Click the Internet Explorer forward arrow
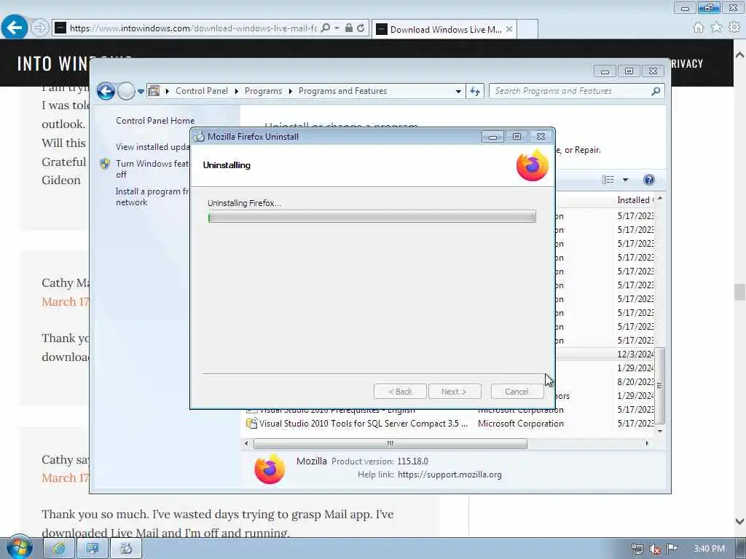 click(x=40, y=28)
